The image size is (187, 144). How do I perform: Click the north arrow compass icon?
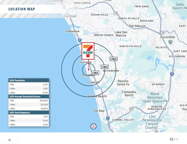pos(93,127)
